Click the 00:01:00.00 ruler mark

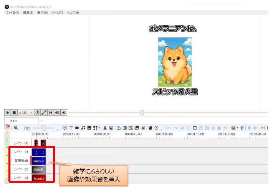point(165,134)
